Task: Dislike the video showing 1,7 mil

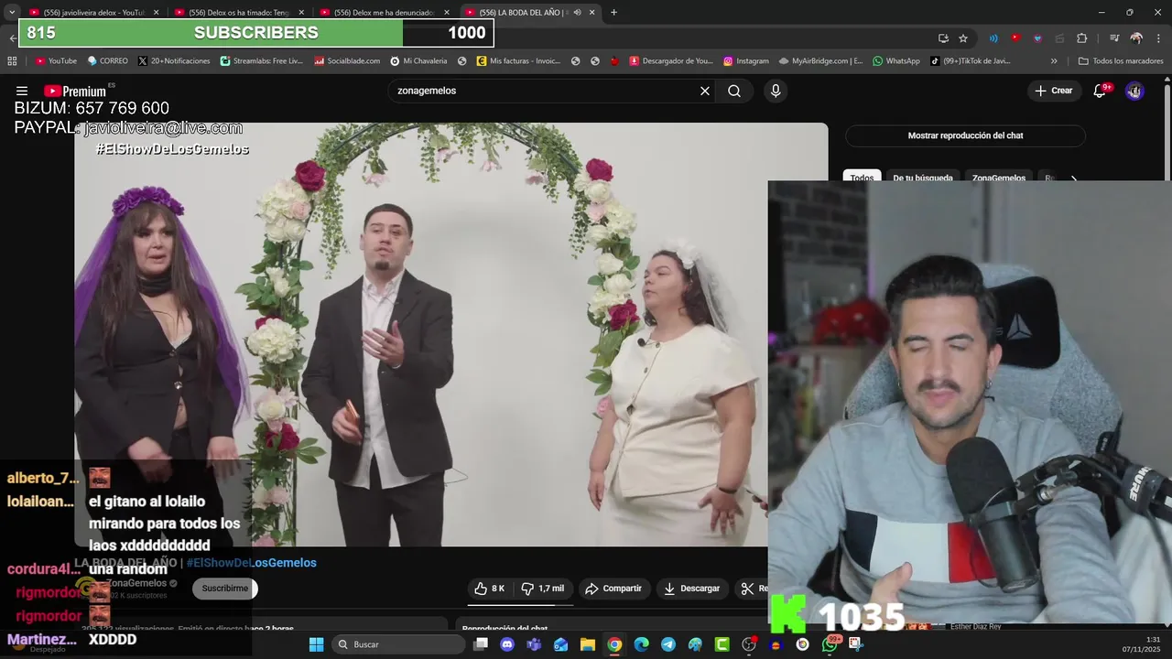Action: tap(543, 589)
